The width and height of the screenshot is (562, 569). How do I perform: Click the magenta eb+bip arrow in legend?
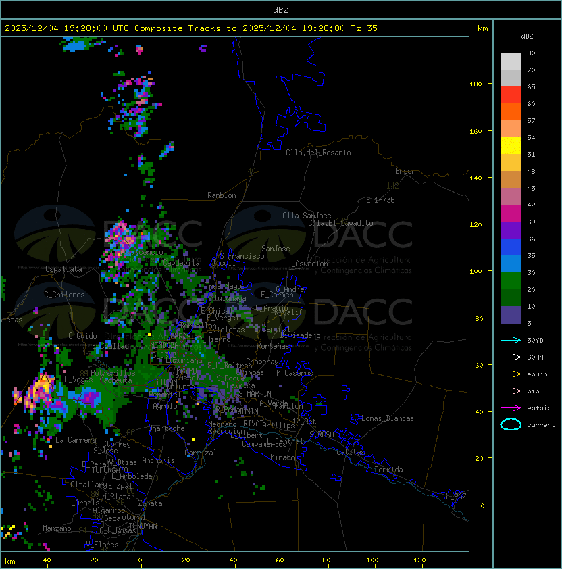pos(511,408)
